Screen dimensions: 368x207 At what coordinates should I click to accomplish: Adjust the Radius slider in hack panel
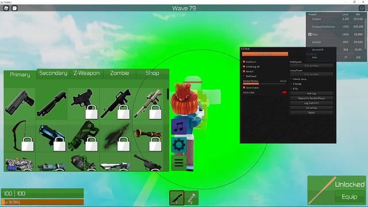pyautogui.click(x=264, y=83)
